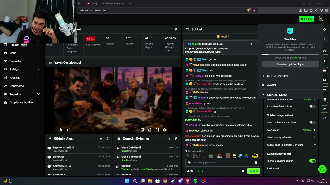
Task: Open Yasaklanmış kelimeler settings
Action: [291, 137]
